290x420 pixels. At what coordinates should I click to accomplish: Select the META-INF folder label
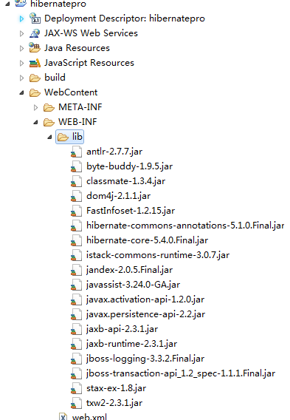(80, 107)
